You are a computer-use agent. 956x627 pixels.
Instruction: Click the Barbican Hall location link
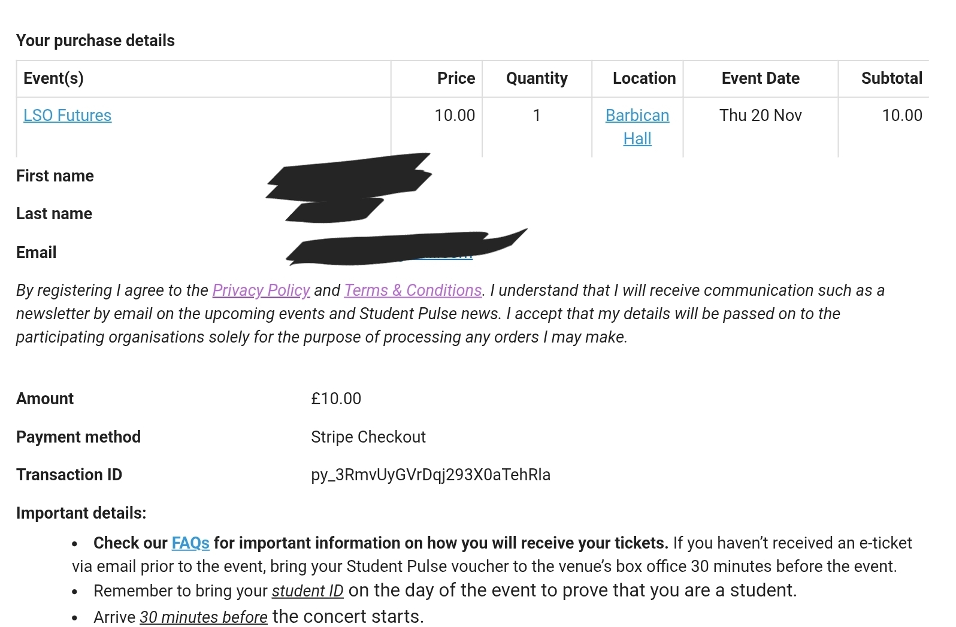point(637,116)
